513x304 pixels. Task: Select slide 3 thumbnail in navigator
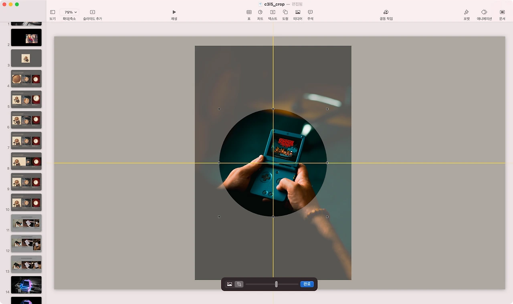tap(26, 58)
